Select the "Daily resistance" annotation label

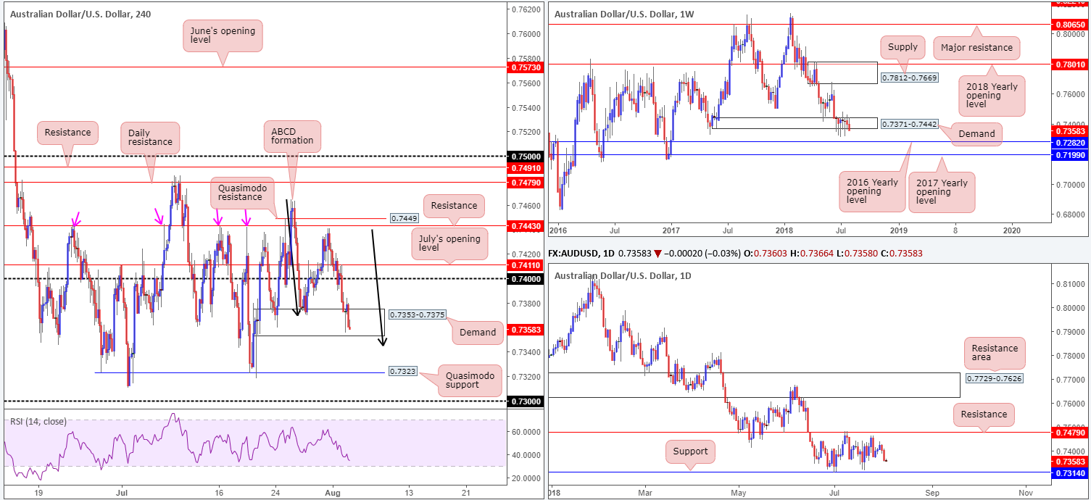click(x=152, y=136)
